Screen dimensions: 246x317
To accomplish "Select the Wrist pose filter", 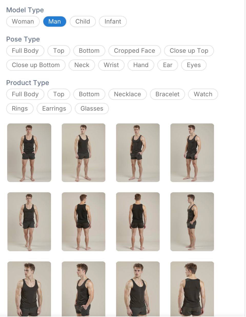I will 111,65.
